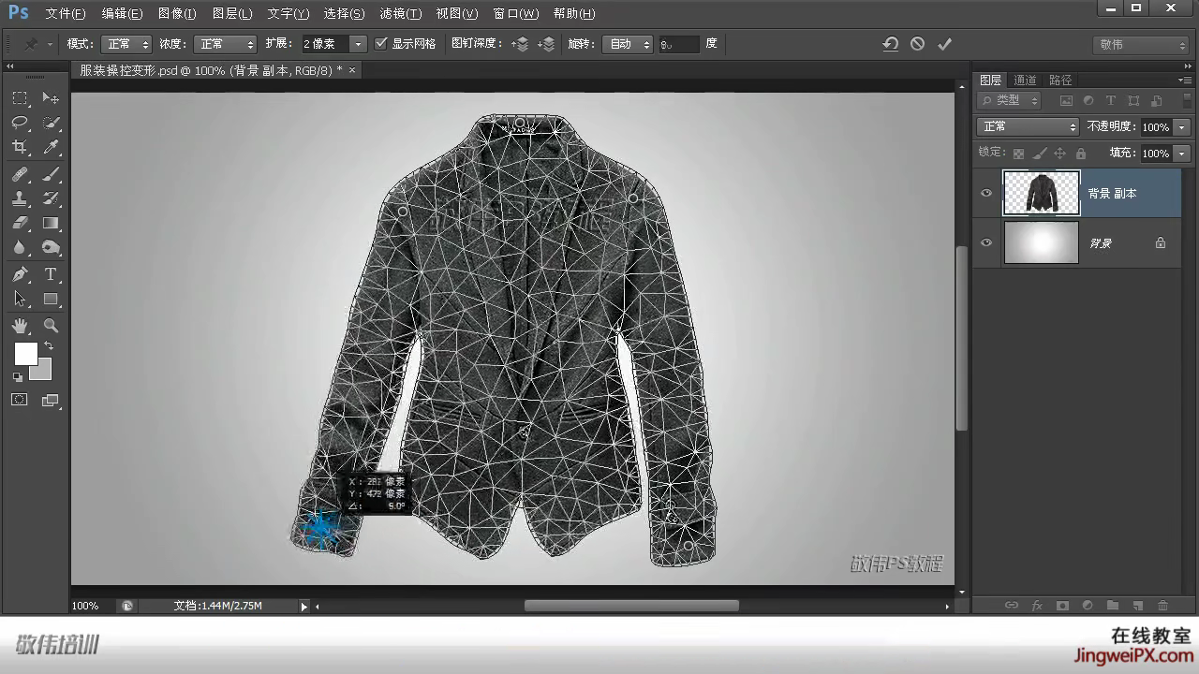Open the 不透明度 (Opacity) slider arrow
1199x674 pixels.
1181,126
